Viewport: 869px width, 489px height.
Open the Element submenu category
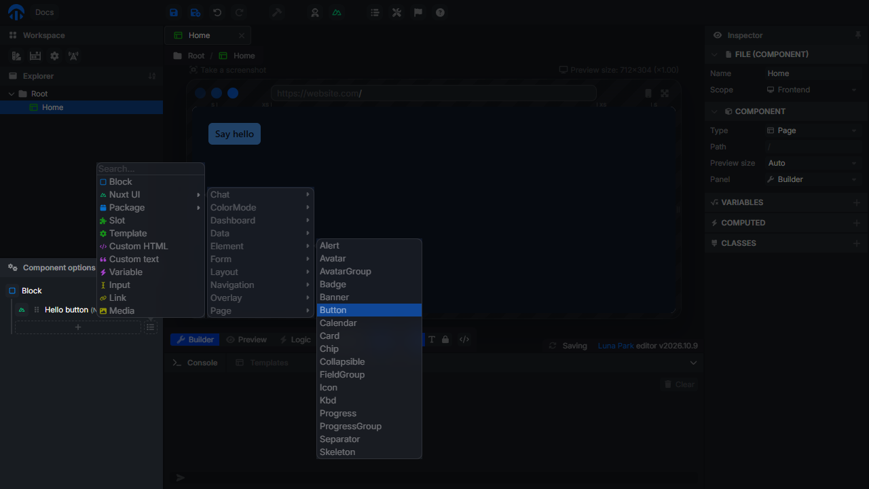coord(261,246)
